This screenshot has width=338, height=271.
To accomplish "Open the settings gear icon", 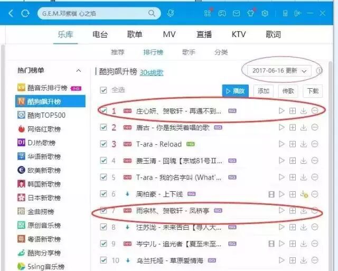I will (265, 13).
